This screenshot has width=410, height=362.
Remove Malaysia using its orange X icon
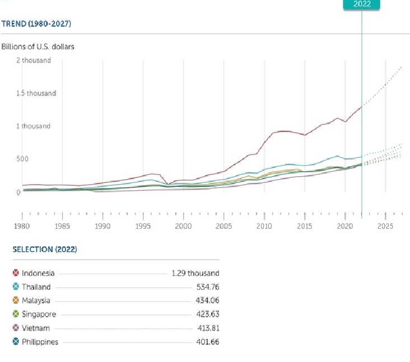click(16, 300)
